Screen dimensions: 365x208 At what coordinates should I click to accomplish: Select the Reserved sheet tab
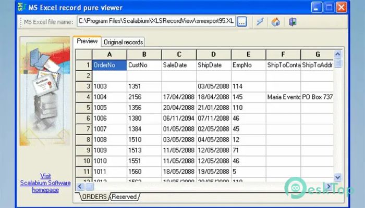click(124, 197)
